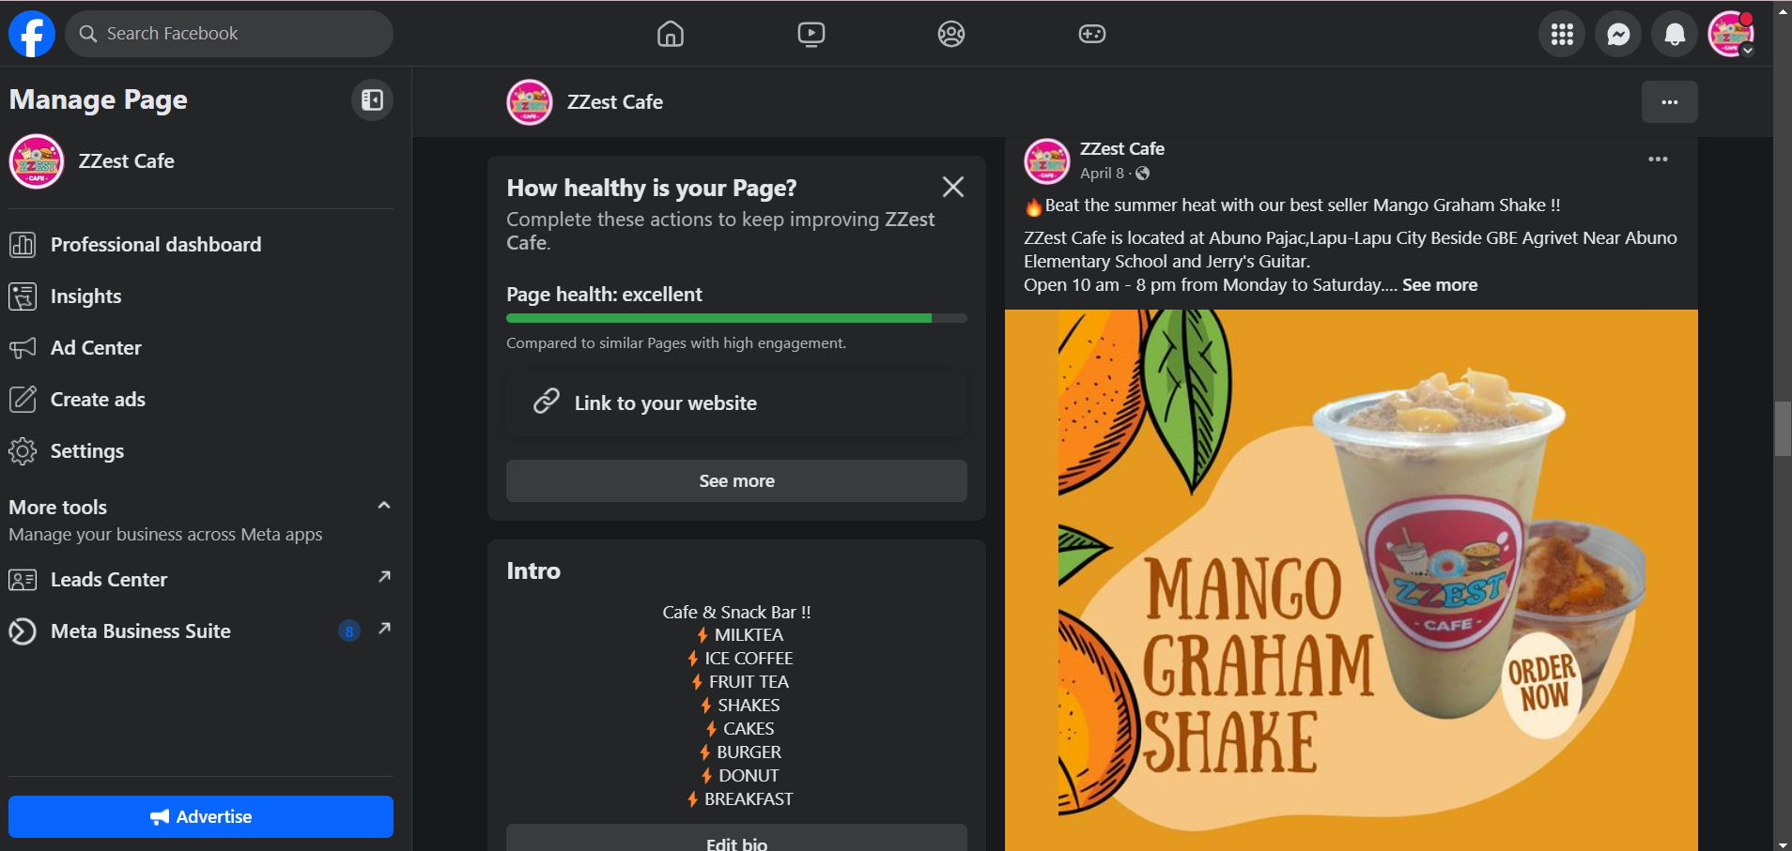
Task: Open the apps menu grid icon
Action: (x=1562, y=34)
